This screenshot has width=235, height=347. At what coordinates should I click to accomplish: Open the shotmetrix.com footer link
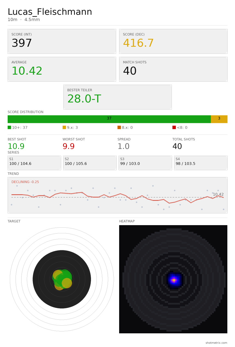coord(216,343)
